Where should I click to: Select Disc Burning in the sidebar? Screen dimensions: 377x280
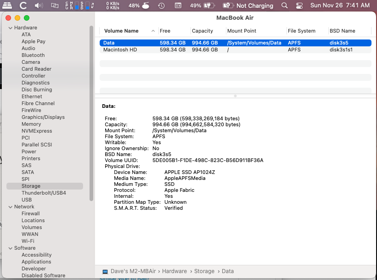tap(37, 90)
